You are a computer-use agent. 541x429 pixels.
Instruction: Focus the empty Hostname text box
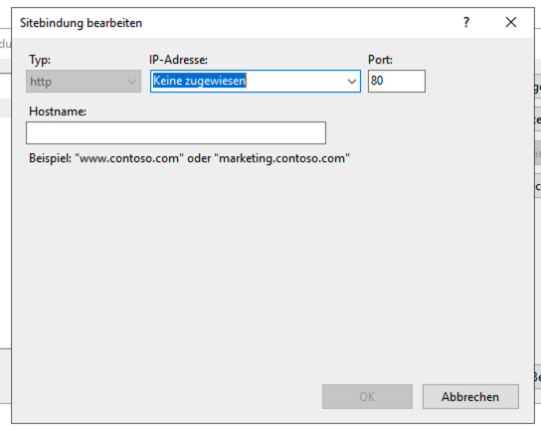click(176, 132)
